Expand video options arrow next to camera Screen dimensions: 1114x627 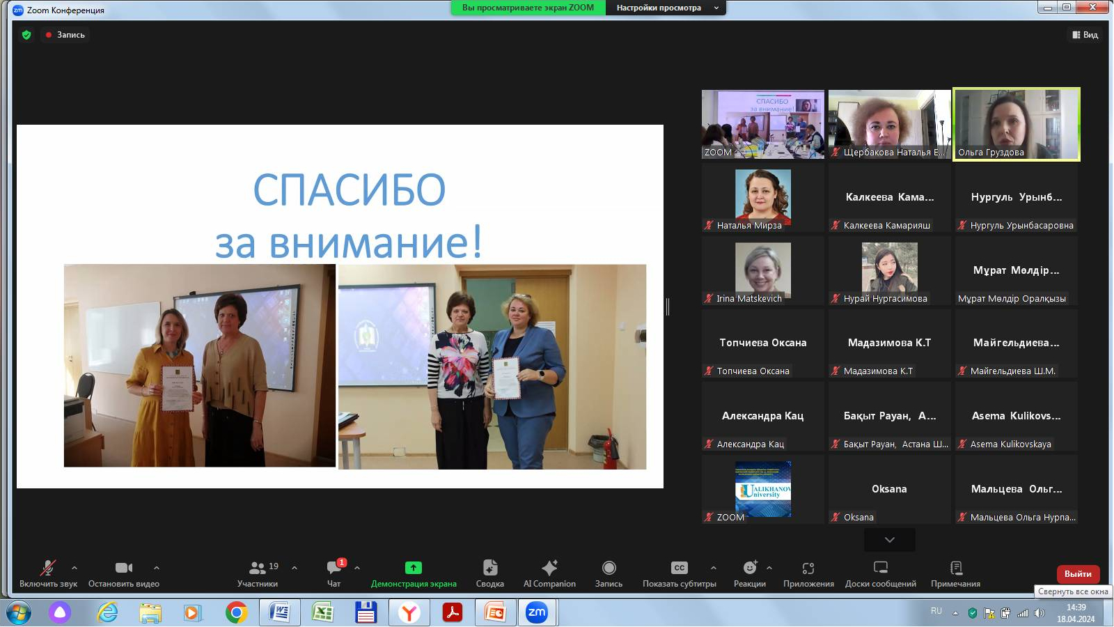(x=157, y=568)
